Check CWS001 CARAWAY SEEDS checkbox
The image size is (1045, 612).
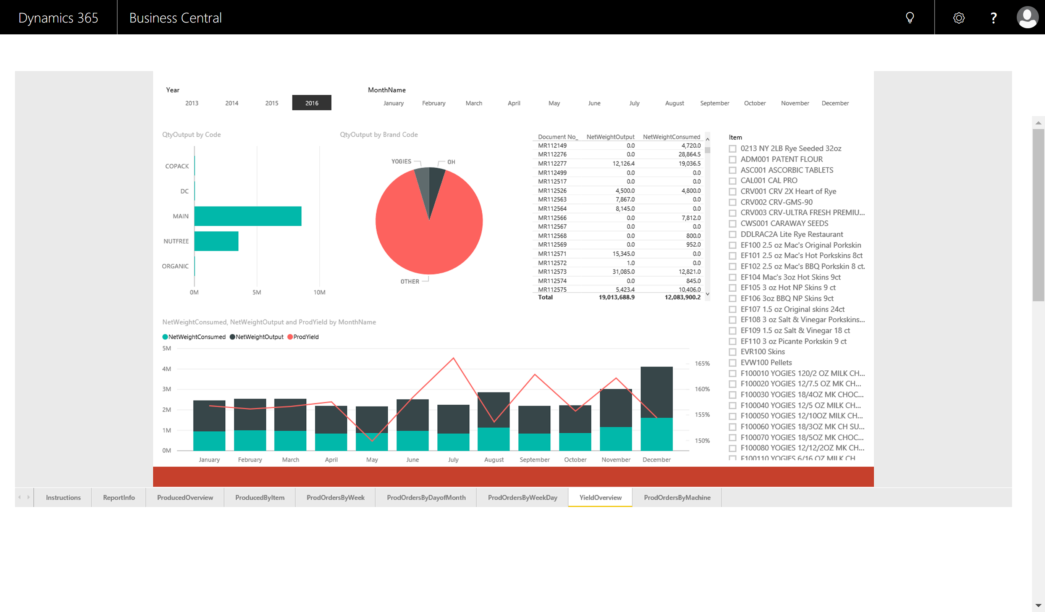pos(733,224)
